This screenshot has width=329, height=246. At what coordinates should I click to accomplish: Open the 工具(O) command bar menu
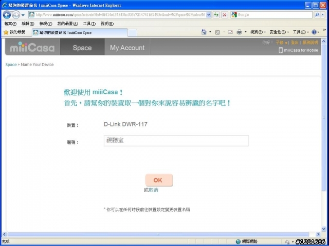click(x=301, y=32)
